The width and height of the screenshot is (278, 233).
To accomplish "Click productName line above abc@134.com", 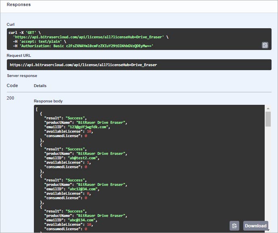I will pyautogui.click(x=86, y=216).
